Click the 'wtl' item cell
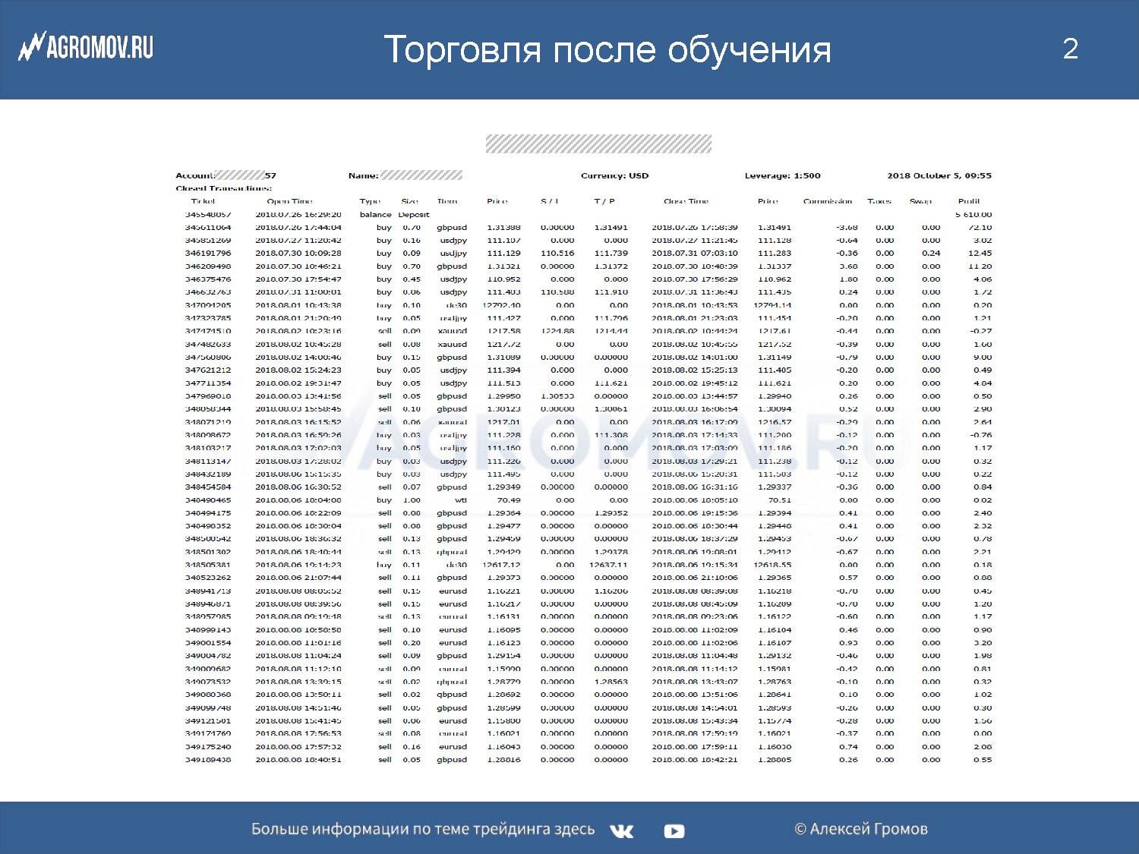 click(461, 500)
